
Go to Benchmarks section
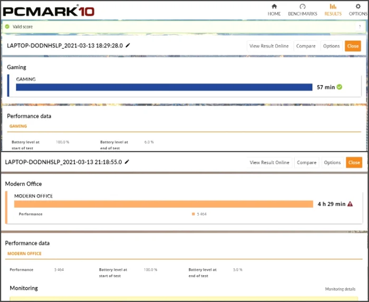coord(303,10)
